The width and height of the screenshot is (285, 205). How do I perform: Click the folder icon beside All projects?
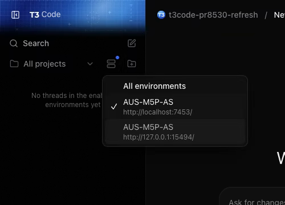(x=14, y=64)
